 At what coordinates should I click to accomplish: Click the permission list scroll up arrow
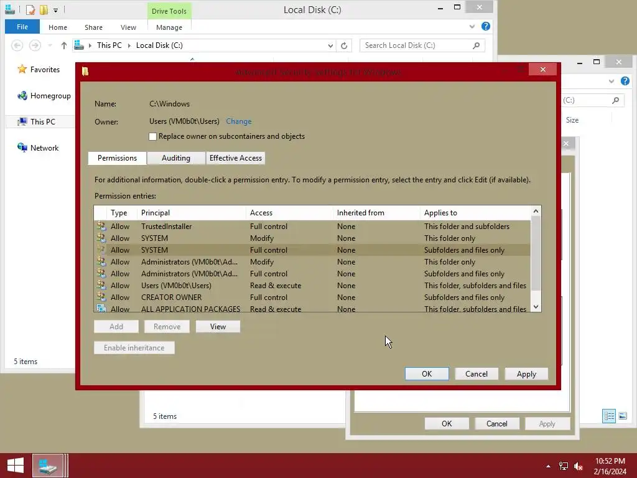536,212
